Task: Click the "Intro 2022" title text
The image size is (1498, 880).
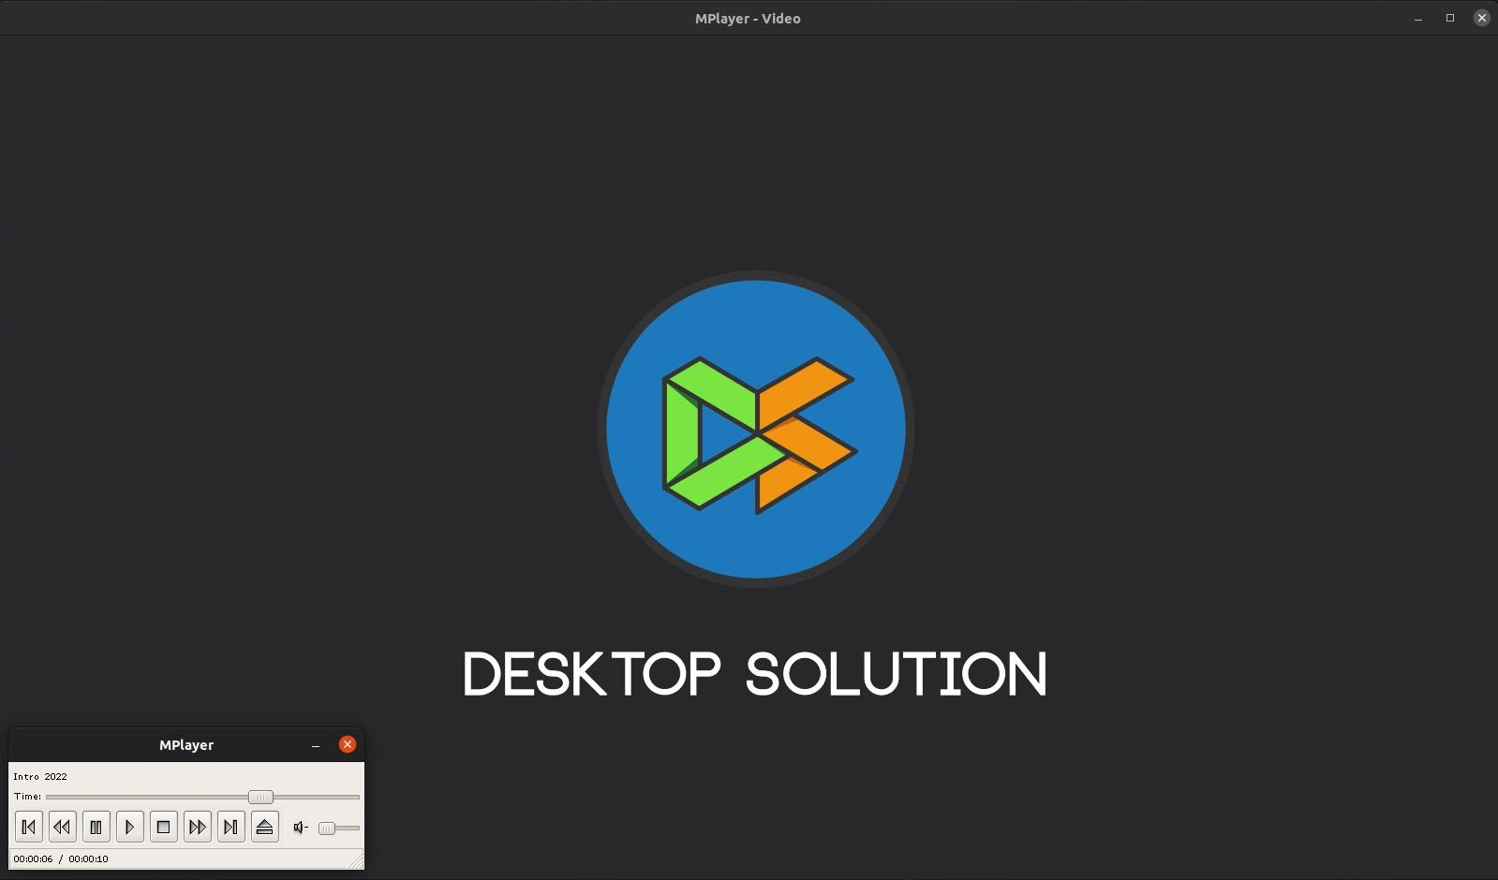Action: tap(40, 776)
